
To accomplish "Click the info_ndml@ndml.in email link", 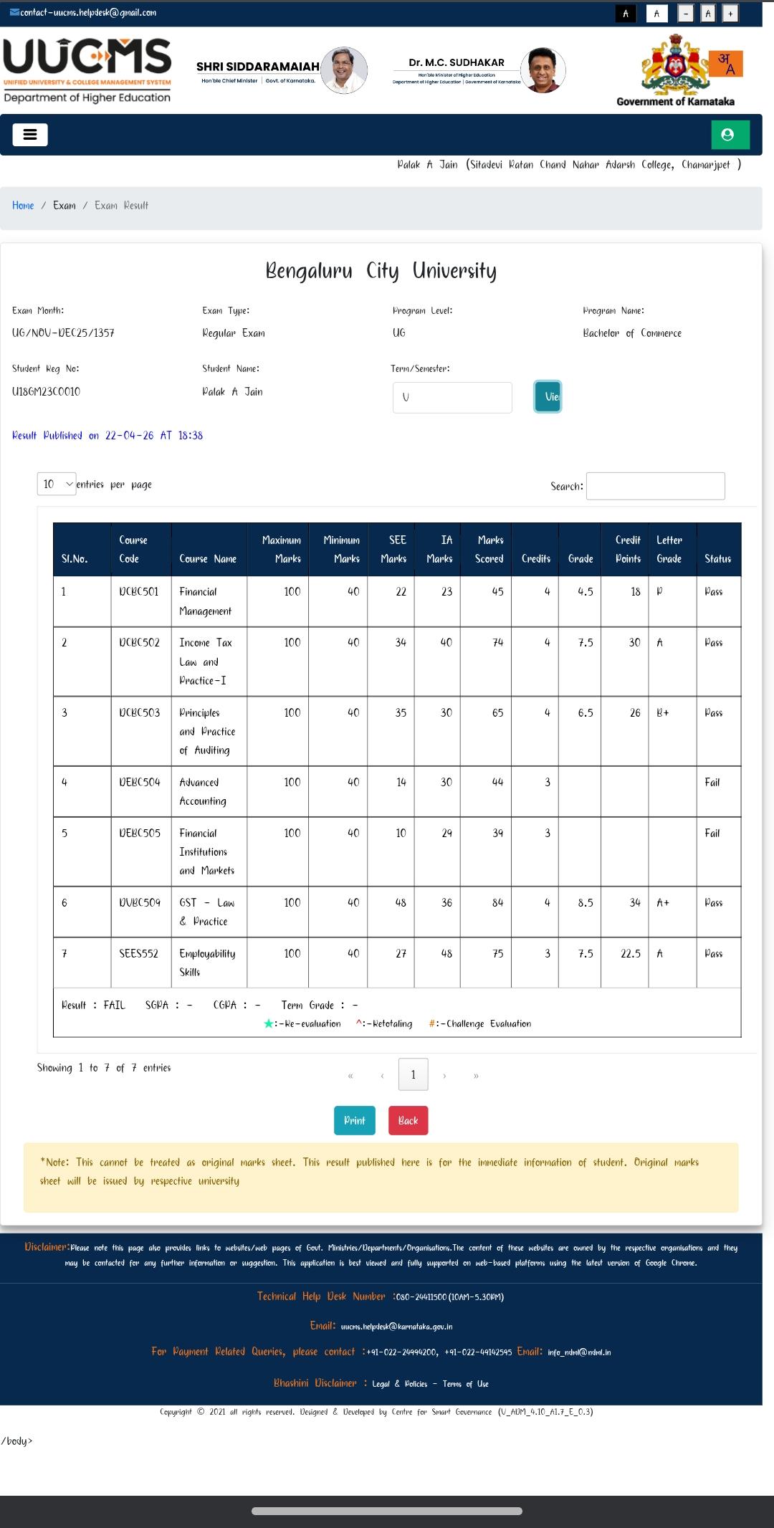I will click(x=579, y=1352).
